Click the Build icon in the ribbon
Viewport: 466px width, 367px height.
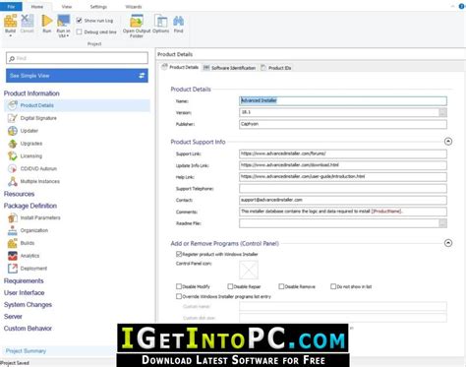11,22
